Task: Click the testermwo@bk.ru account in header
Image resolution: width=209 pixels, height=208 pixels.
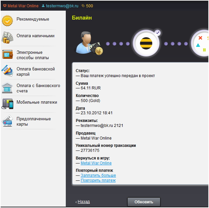Action: (62, 6)
